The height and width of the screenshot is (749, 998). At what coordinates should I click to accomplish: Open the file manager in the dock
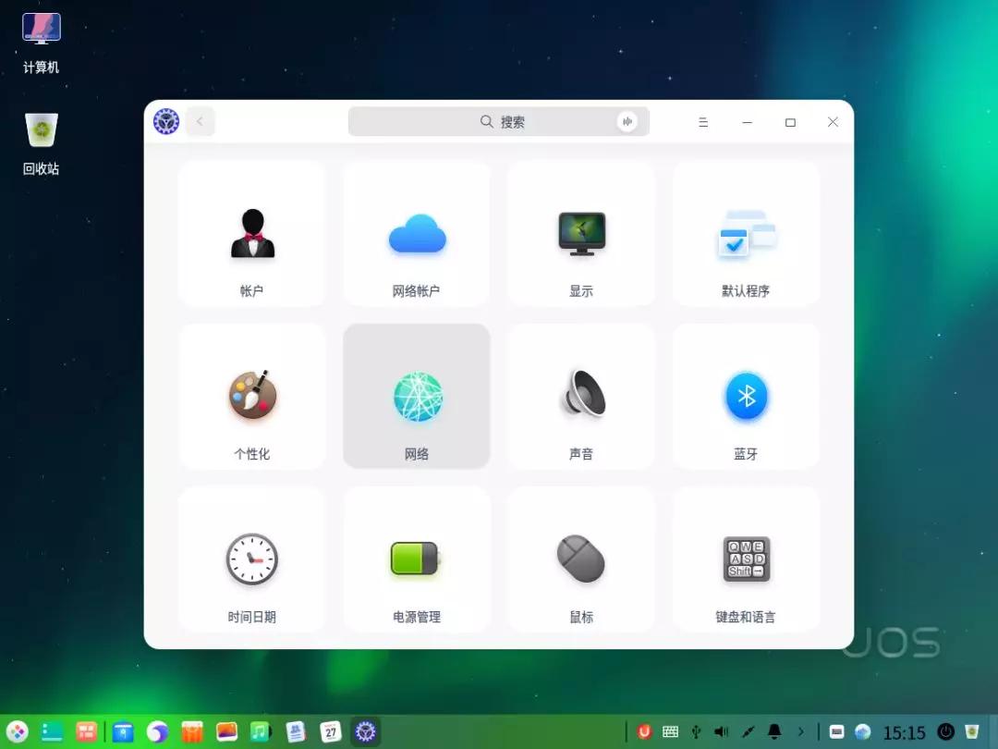pos(124,731)
